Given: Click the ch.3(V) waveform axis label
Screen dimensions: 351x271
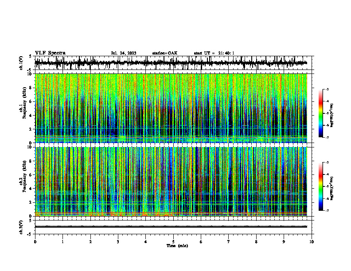Looking at the screenshot, I should (21, 227).
